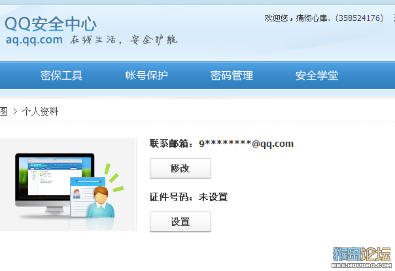Click the 证件号码 label
This screenshot has width=395, height=271.
click(x=171, y=197)
